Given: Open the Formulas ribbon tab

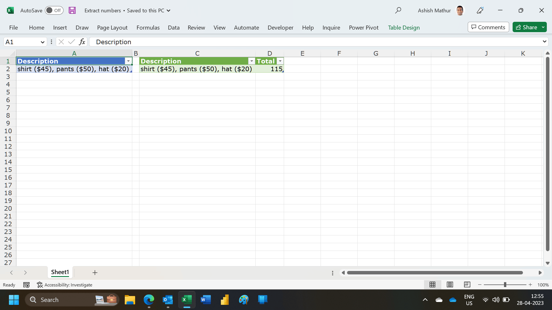Looking at the screenshot, I should [148, 28].
